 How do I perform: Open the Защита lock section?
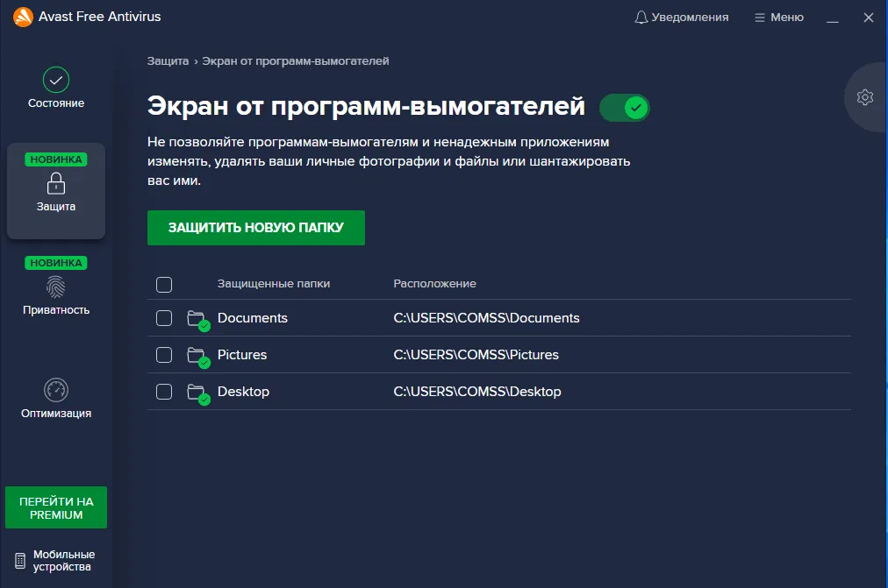(x=56, y=191)
